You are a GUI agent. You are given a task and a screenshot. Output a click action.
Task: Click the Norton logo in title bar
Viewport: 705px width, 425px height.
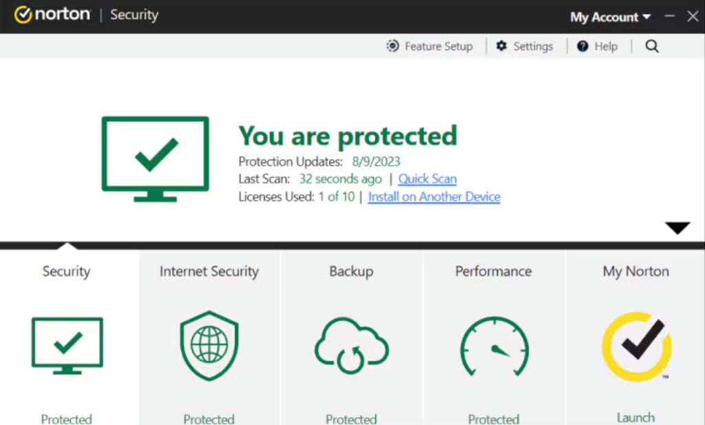point(52,14)
